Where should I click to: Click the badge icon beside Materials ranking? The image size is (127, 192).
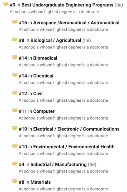point(14,181)
